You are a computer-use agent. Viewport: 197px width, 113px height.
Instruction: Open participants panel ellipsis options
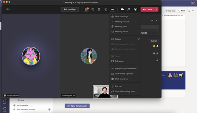coord(152,20)
